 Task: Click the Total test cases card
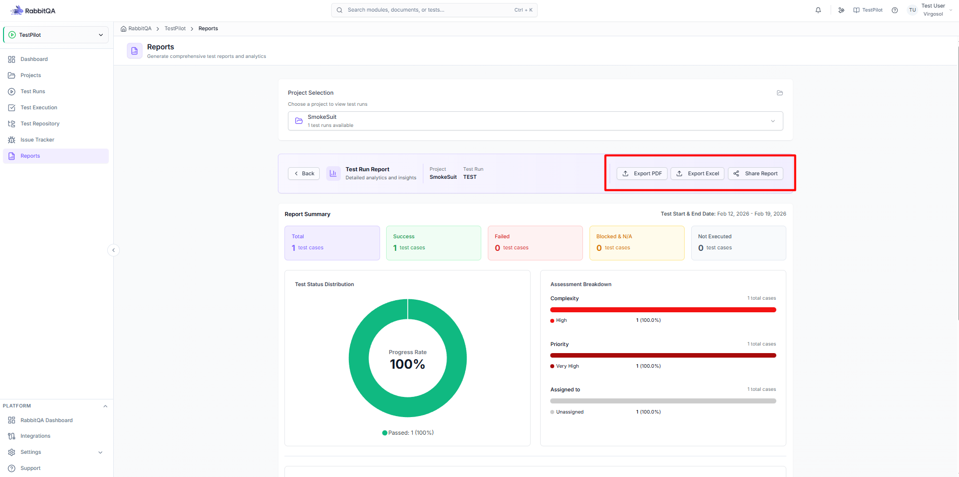click(x=332, y=243)
